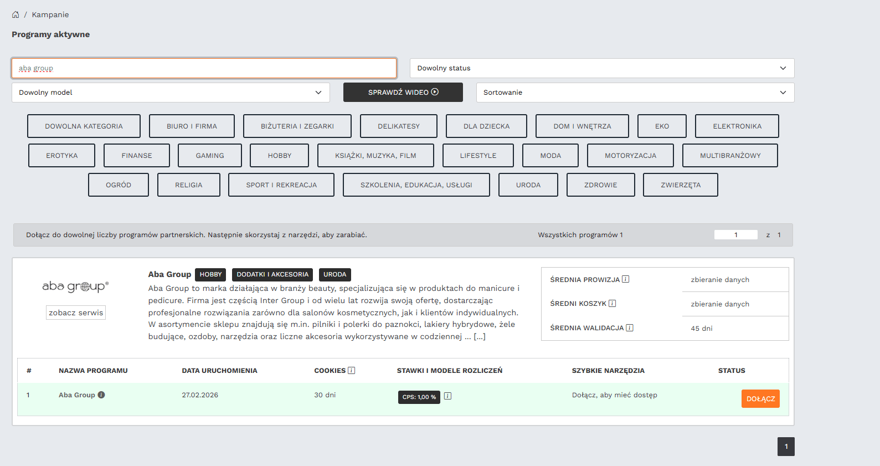Expand the Dowolny model dropdown
880x466 pixels.
pos(171,93)
